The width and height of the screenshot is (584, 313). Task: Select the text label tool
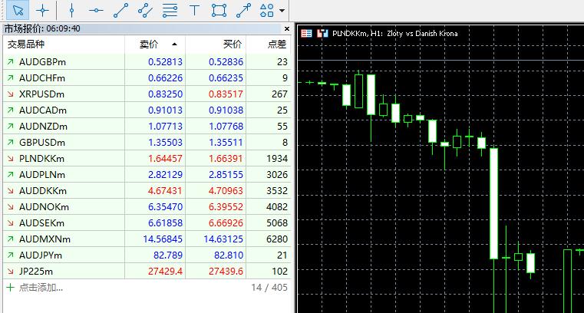tap(194, 10)
